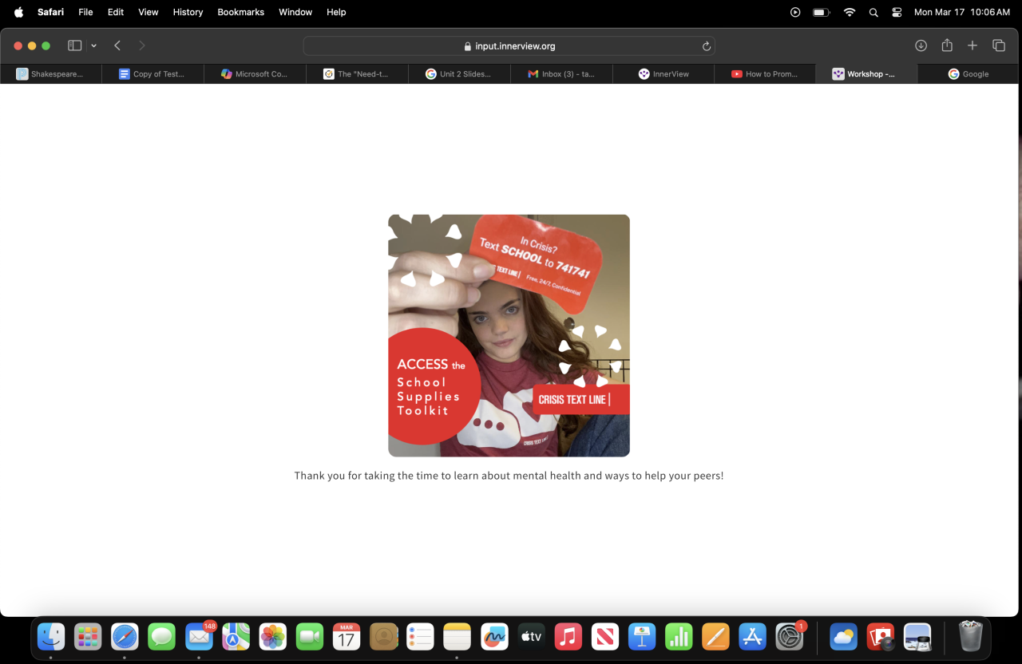Open the File menu
Image resolution: width=1022 pixels, height=664 pixels.
[x=85, y=12]
